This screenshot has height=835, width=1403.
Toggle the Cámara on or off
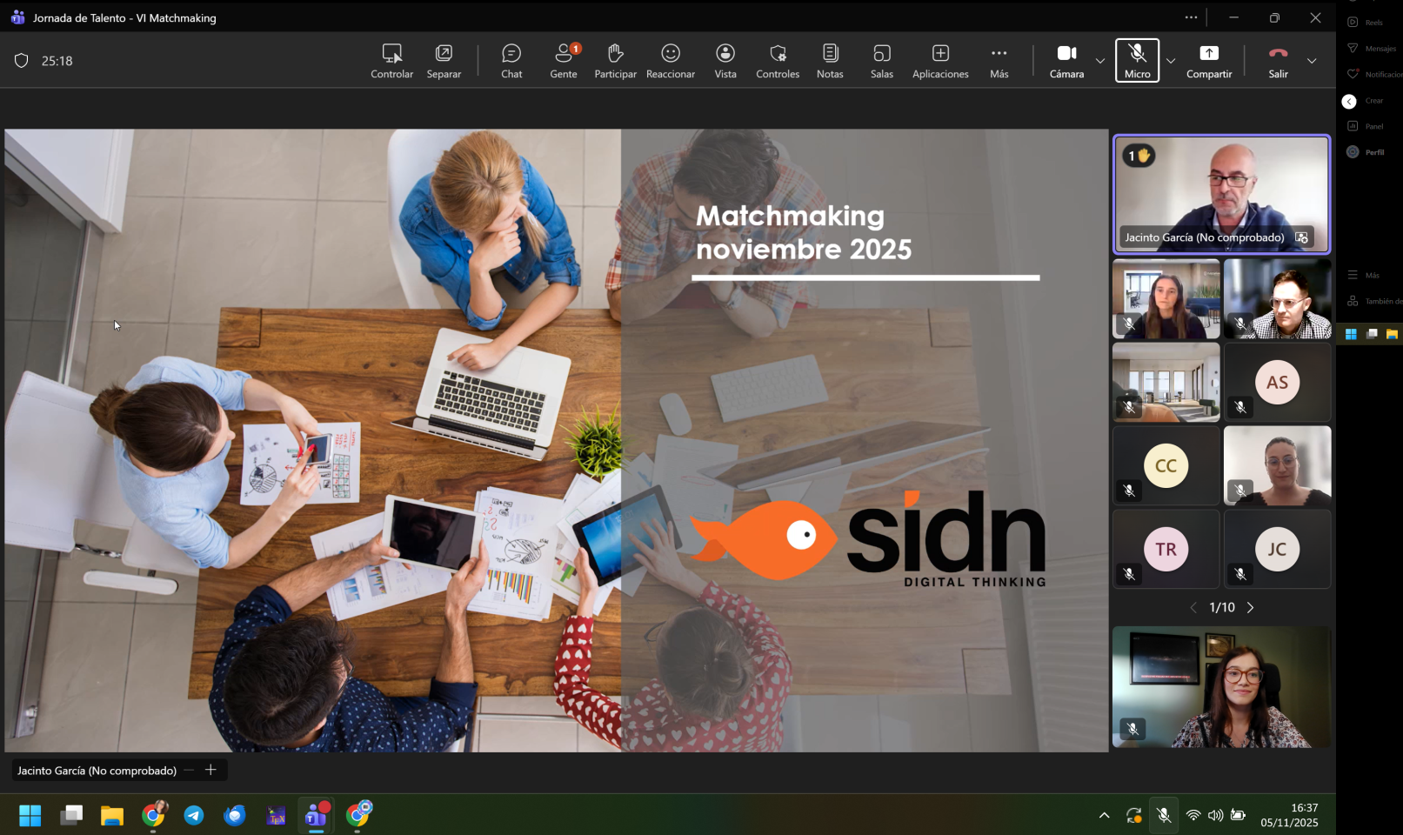pos(1066,61)
